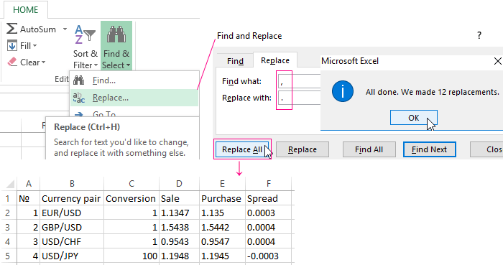The height and width of the screenshot is (265, 503).
Task: Switch to the Find tab in dialog
Action: (235, 61)
